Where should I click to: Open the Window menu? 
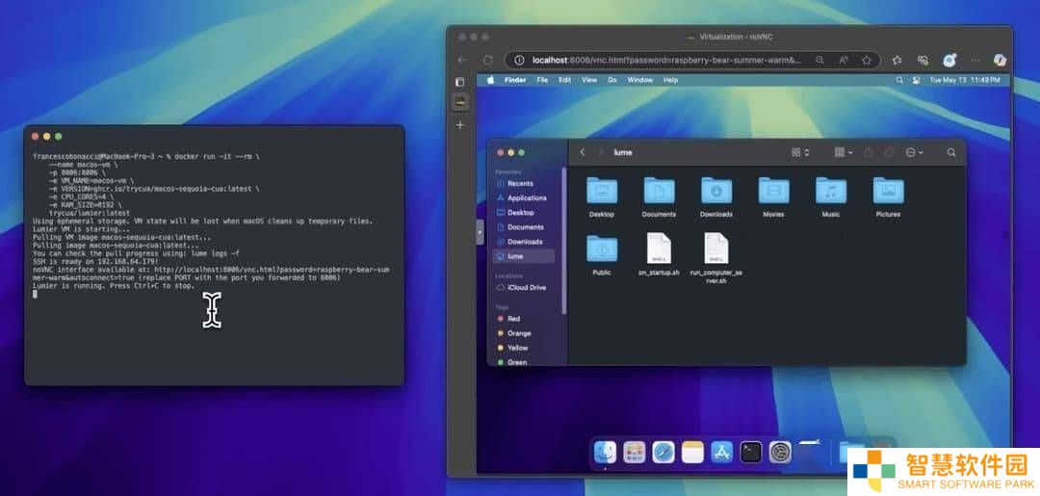(x=640, y=80)
